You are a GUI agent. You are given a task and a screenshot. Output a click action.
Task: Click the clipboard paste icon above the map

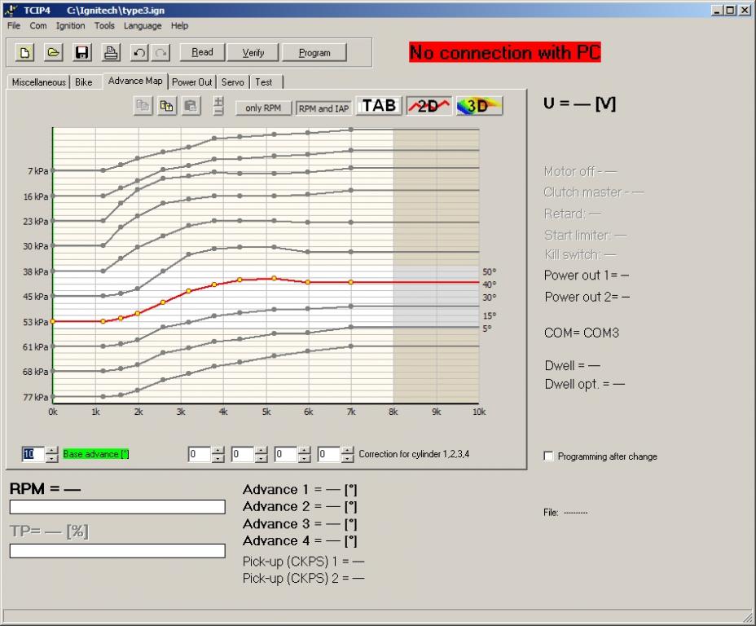(x=191, y=106)
